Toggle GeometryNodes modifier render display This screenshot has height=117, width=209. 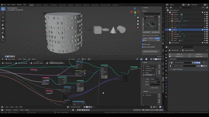pyautogui.click(x=199, y=63)
